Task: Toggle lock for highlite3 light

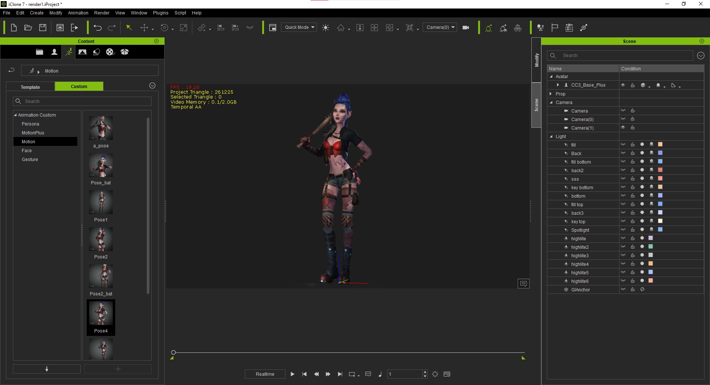Action: [x=633, y=255]
